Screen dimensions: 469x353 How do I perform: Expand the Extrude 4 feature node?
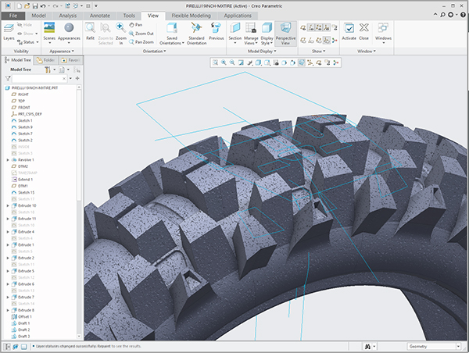point(8,232)
